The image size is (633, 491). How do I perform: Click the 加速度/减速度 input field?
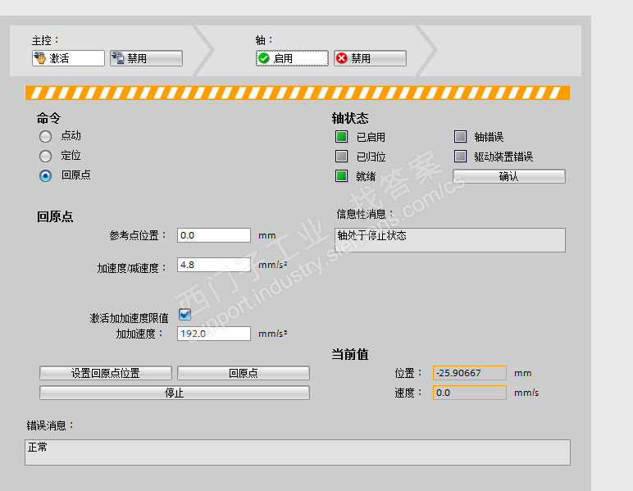[214, 265]
